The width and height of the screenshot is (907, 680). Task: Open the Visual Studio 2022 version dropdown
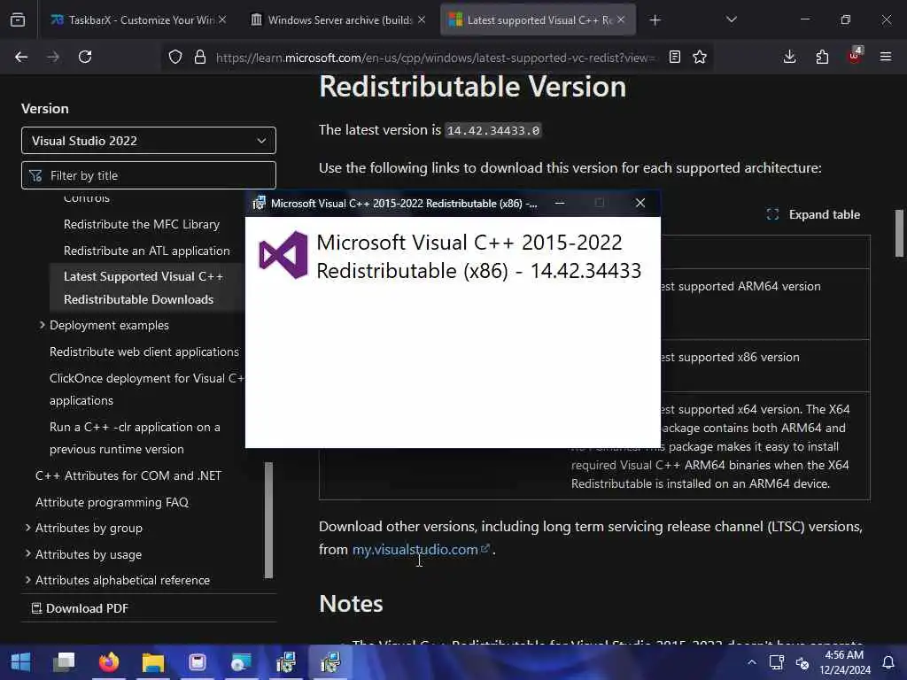click(149, 141)
